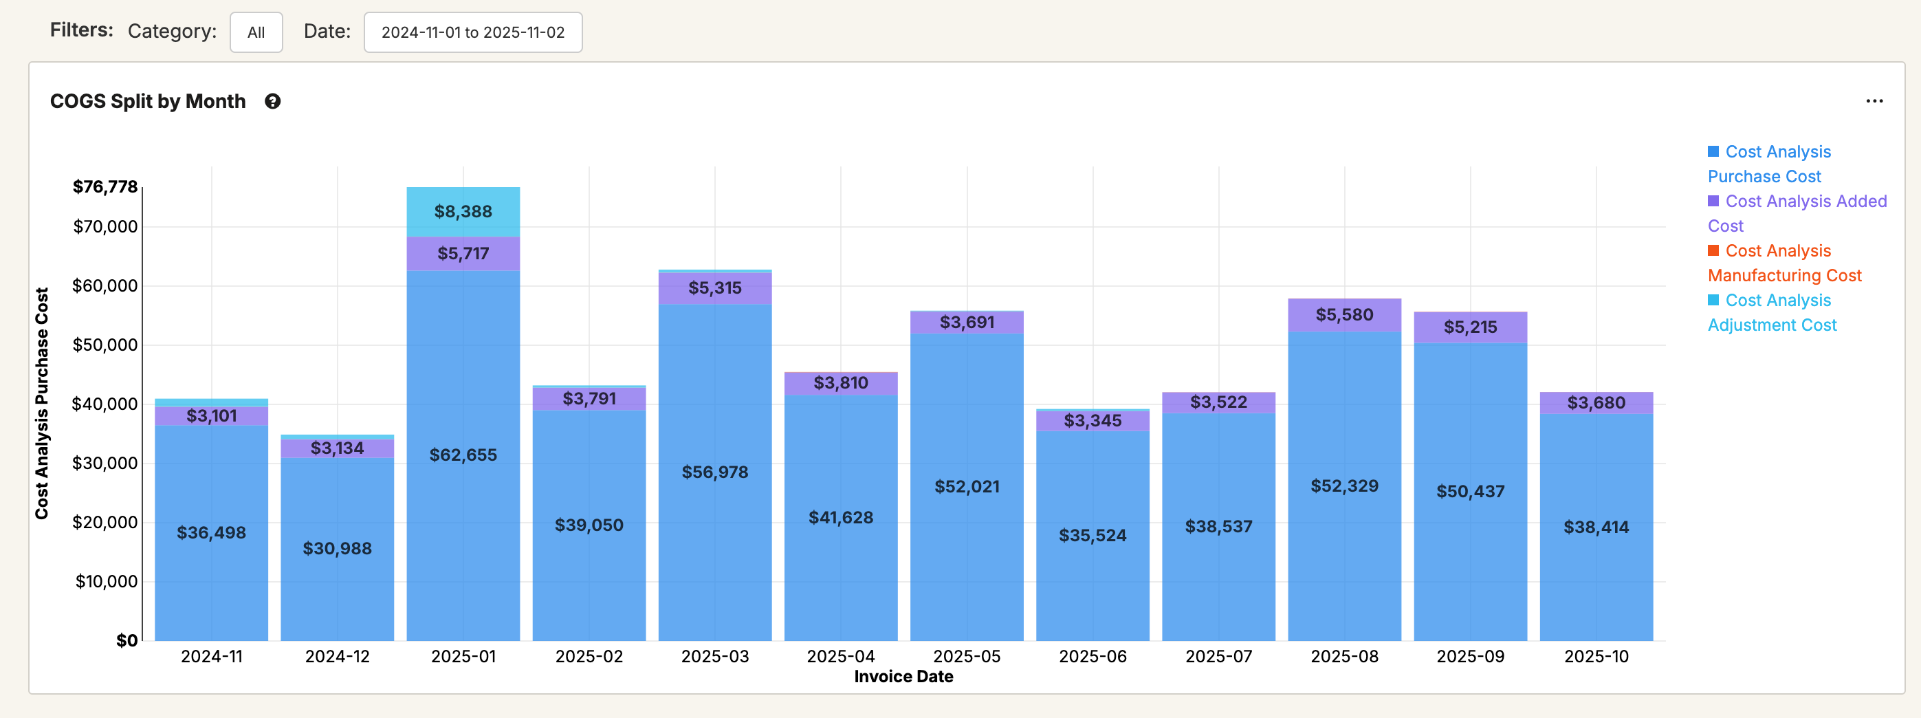Click the $56,978 bar for 2025-03

714,472
